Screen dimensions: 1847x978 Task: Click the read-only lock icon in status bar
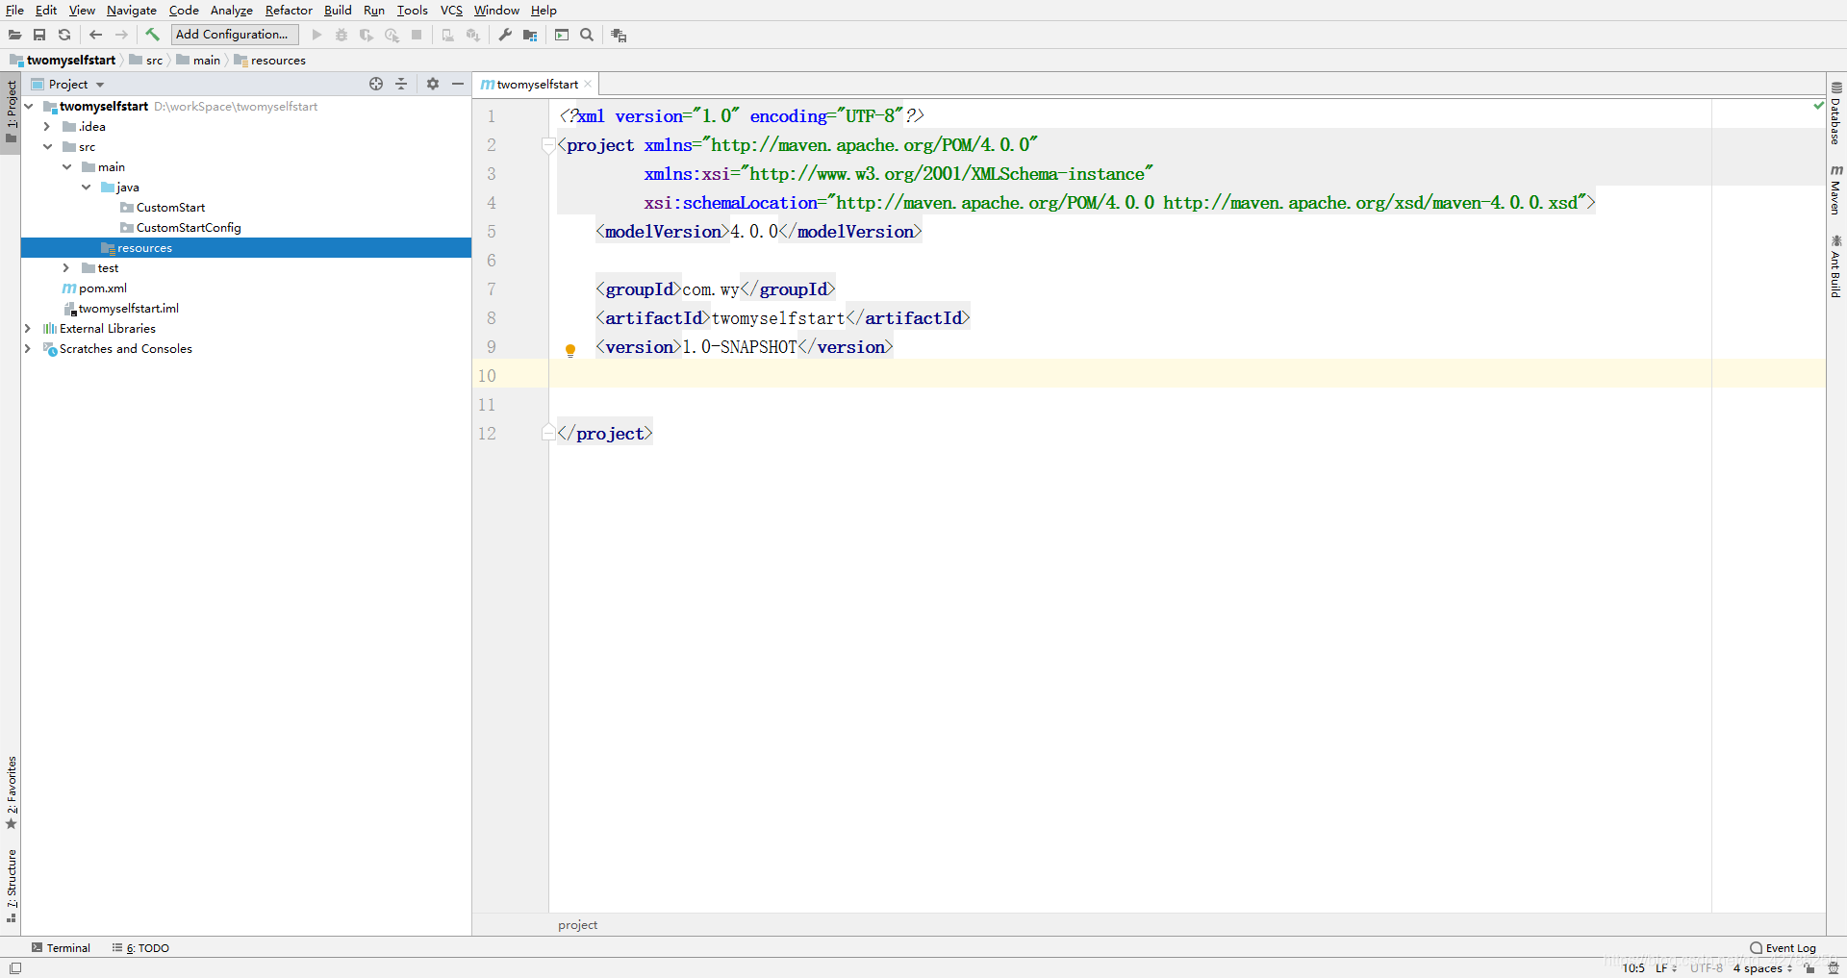[1809, 968]
